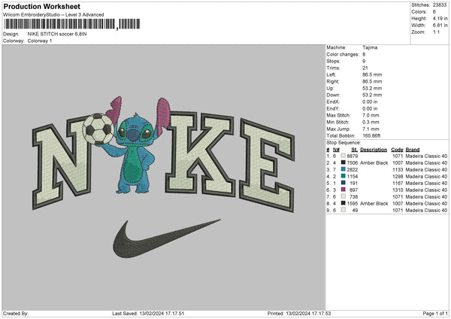Select the 'Colorway 1' value

(40, 41)
